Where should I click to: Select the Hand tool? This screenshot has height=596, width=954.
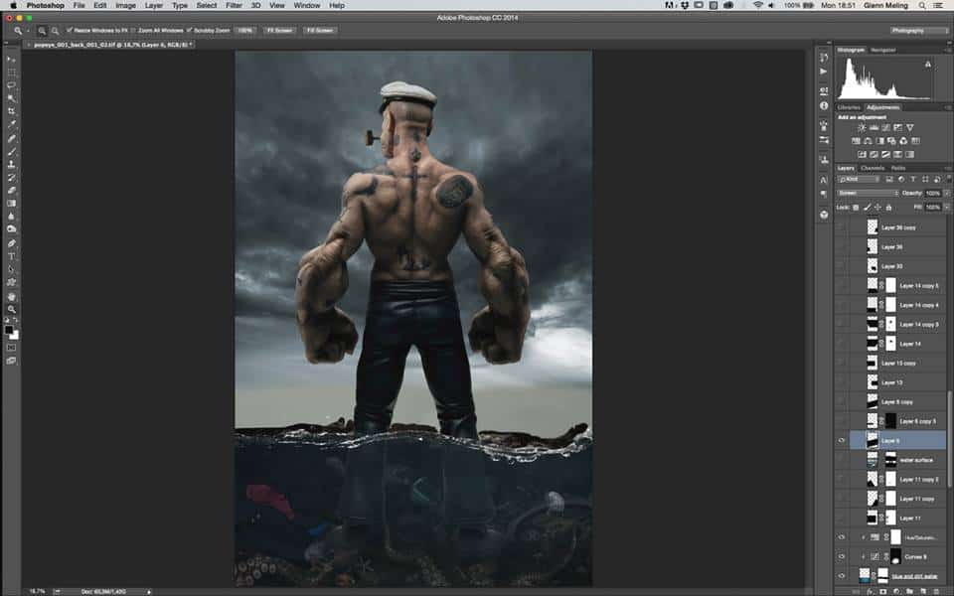[x=12, y=296]
